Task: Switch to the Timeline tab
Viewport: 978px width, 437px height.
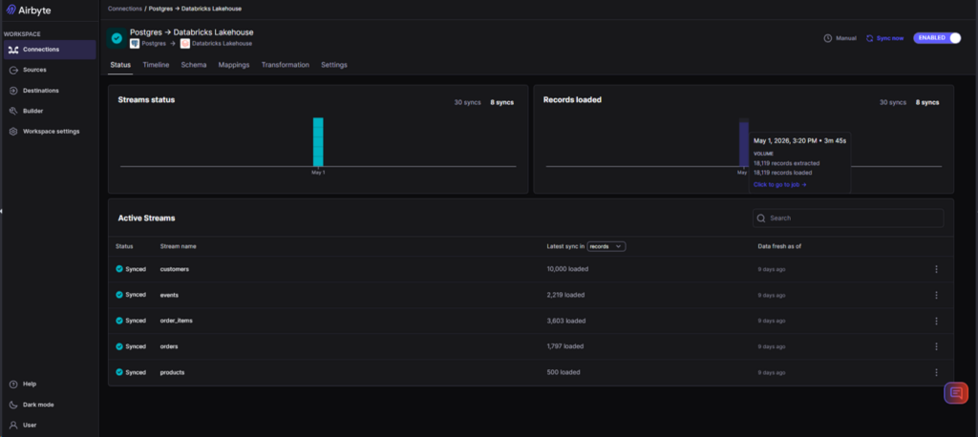Action: click(x=156, y=65)
